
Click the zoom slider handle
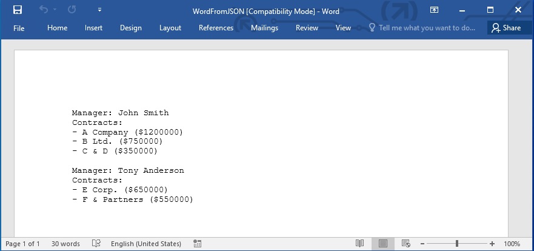click(457, 244)
